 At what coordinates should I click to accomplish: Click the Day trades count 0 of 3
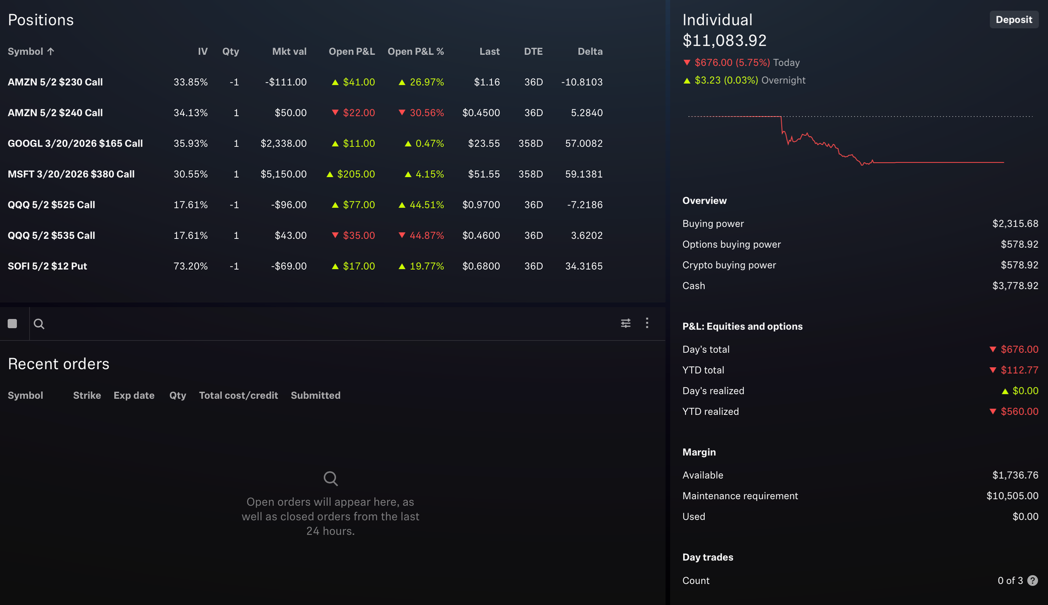[x=1010, y=580]
